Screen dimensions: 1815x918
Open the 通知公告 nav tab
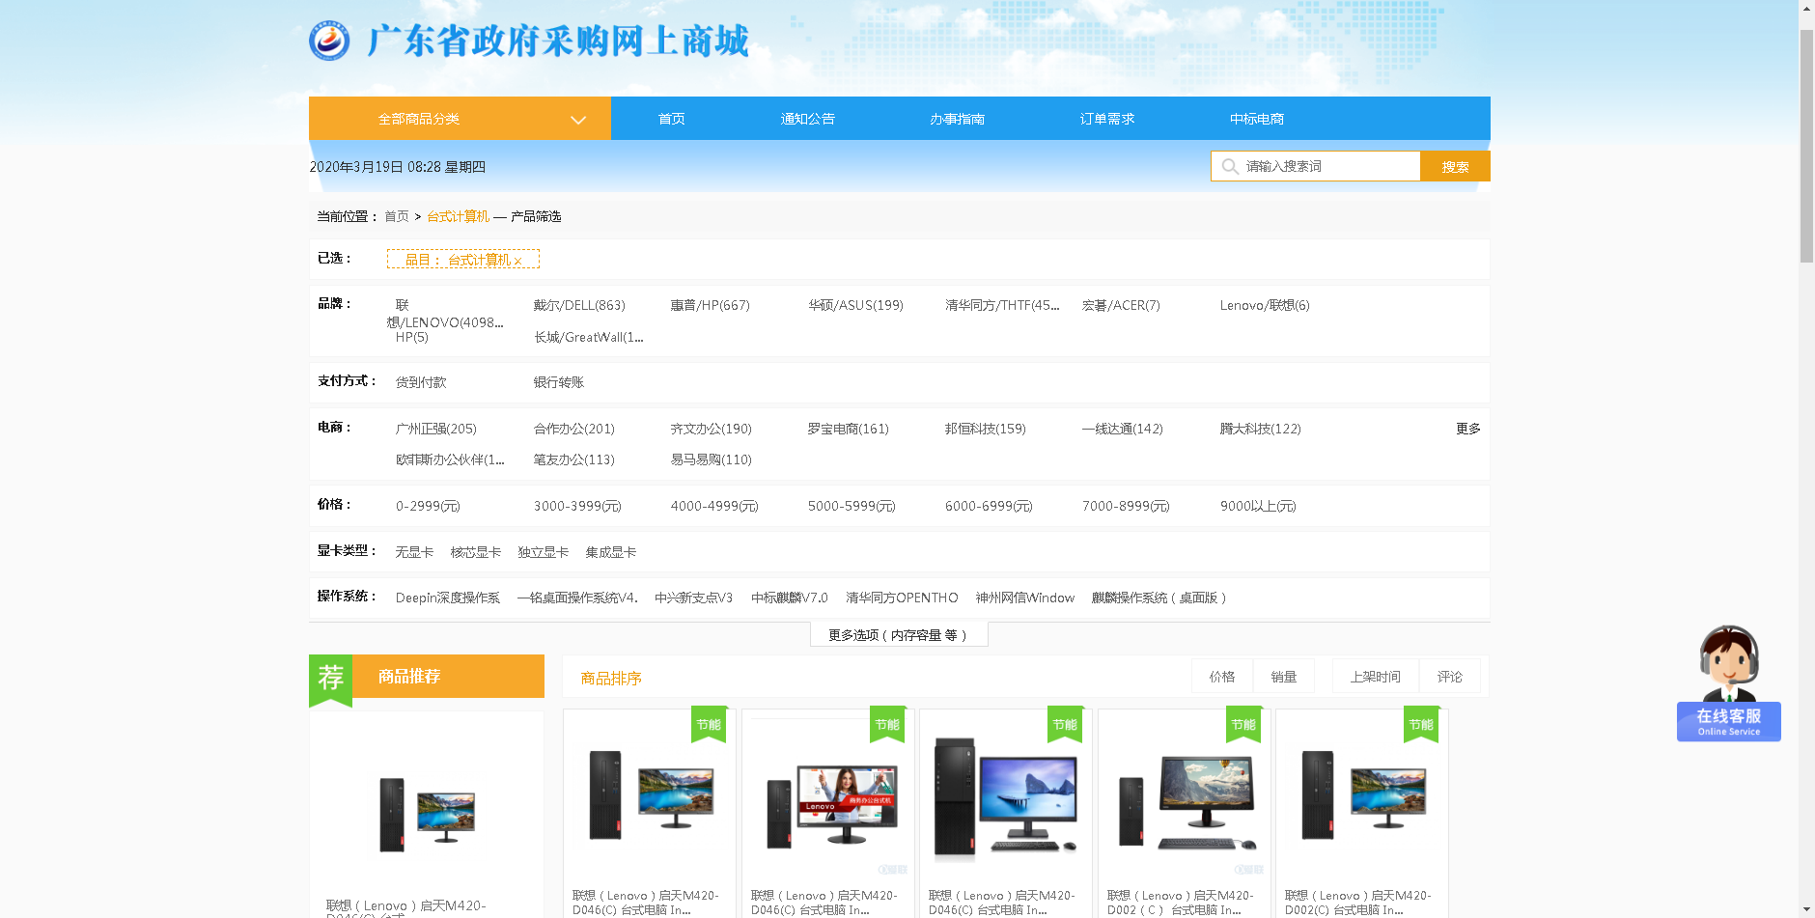808,119
